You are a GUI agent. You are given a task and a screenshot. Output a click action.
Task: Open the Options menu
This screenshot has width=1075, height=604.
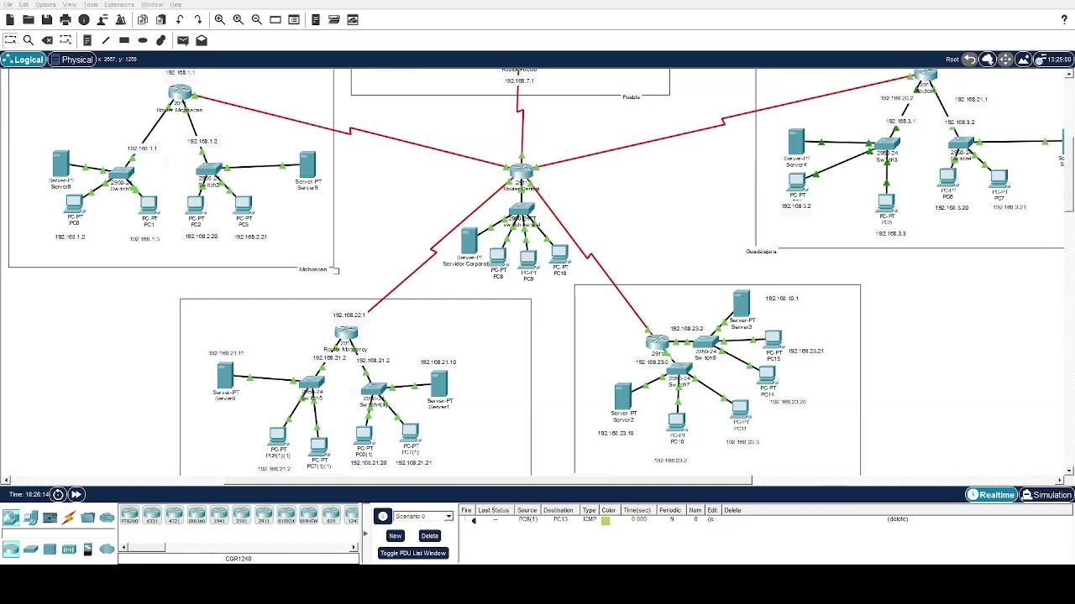pos(45,5)
